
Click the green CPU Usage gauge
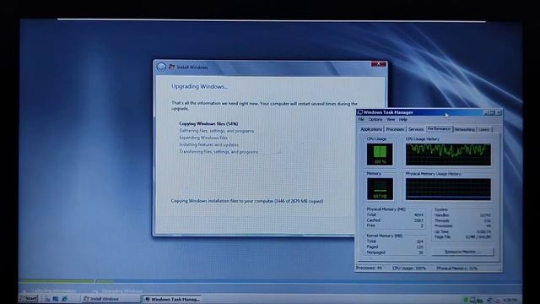(x=380, y=155)
